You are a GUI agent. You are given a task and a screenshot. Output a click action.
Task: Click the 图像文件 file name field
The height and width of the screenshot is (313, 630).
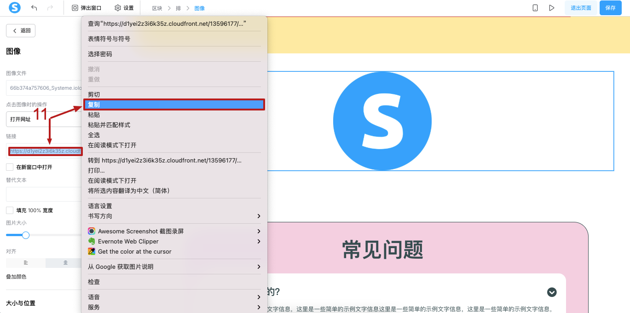44,87
